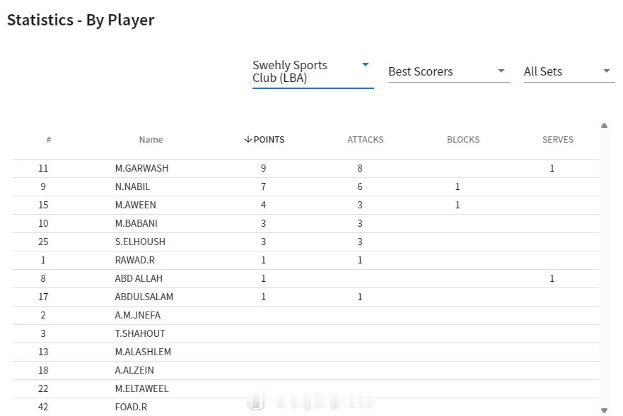Select ABD ALLAH player entry
This screenshot has height=416, width=623.
[x=139, y=278]
